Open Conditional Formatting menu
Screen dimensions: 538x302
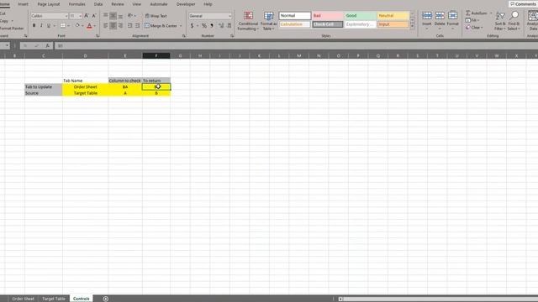click(248, 21)
